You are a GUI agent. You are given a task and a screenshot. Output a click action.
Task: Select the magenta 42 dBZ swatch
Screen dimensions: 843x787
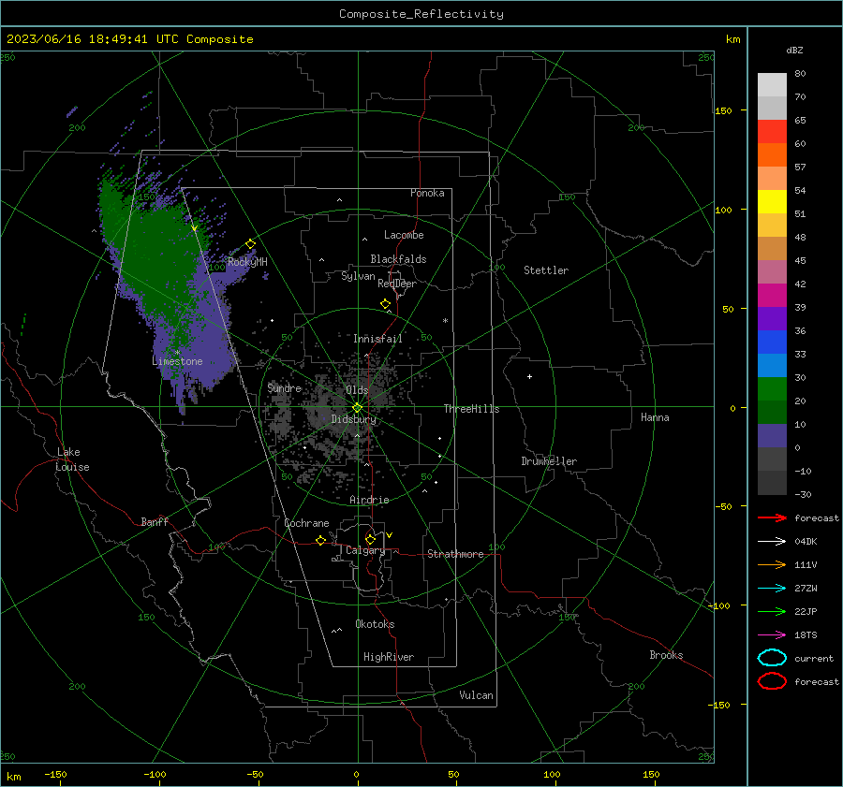point(772,295)
